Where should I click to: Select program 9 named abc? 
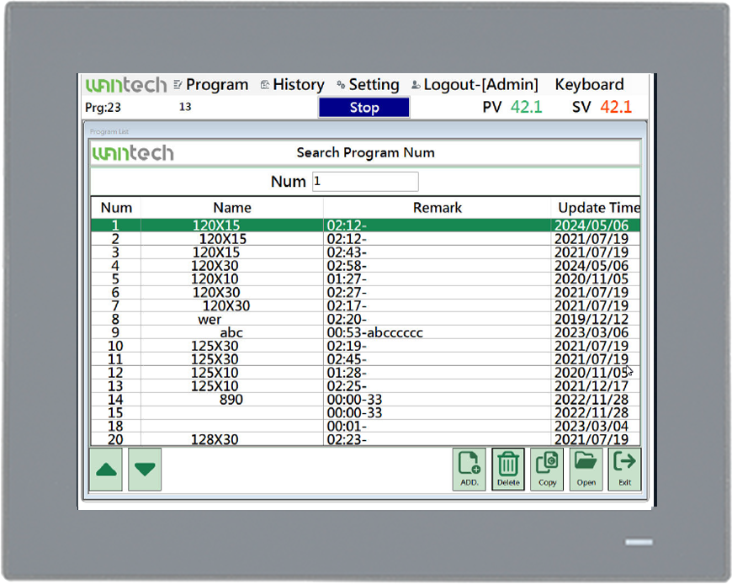(365, 333)
